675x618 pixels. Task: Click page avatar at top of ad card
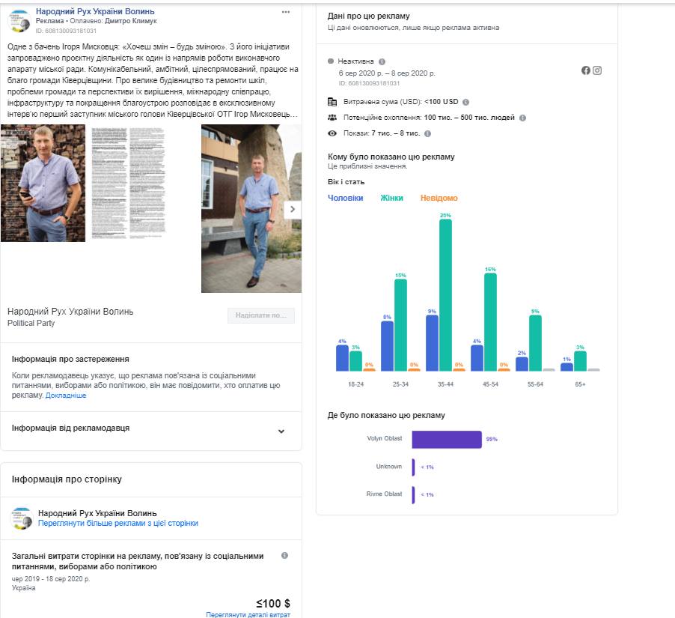pyautogui.click(x=20, y=21)
